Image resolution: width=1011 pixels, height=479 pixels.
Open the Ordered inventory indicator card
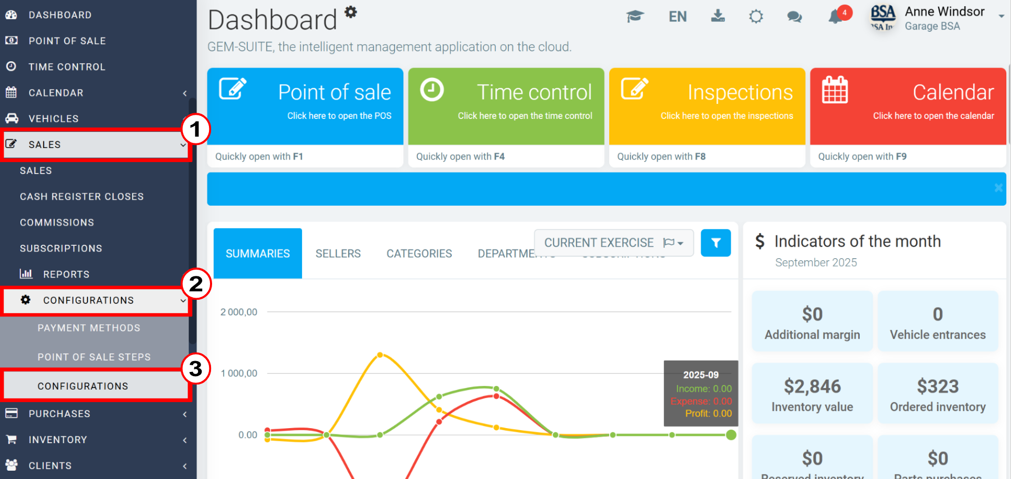pos(938,393)
